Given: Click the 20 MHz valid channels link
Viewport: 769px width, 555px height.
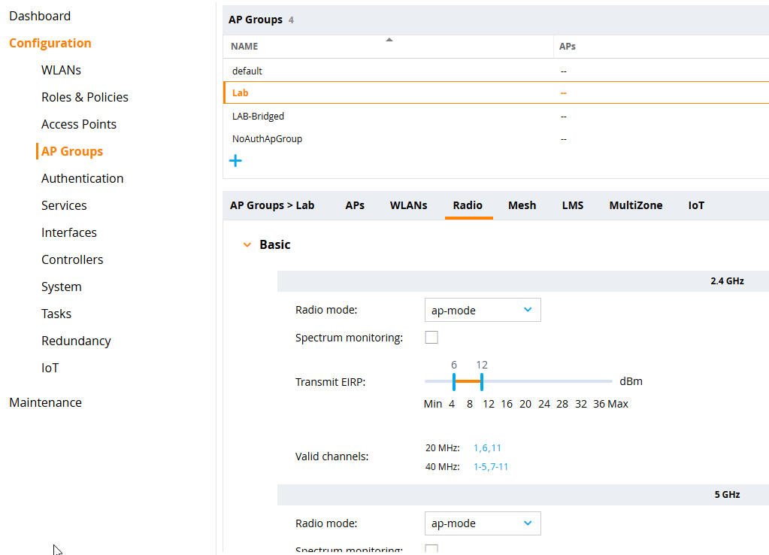Looking at the screenshot, I should tap(487, 448).
